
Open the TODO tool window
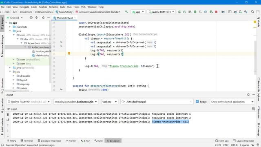coord(11,140)
